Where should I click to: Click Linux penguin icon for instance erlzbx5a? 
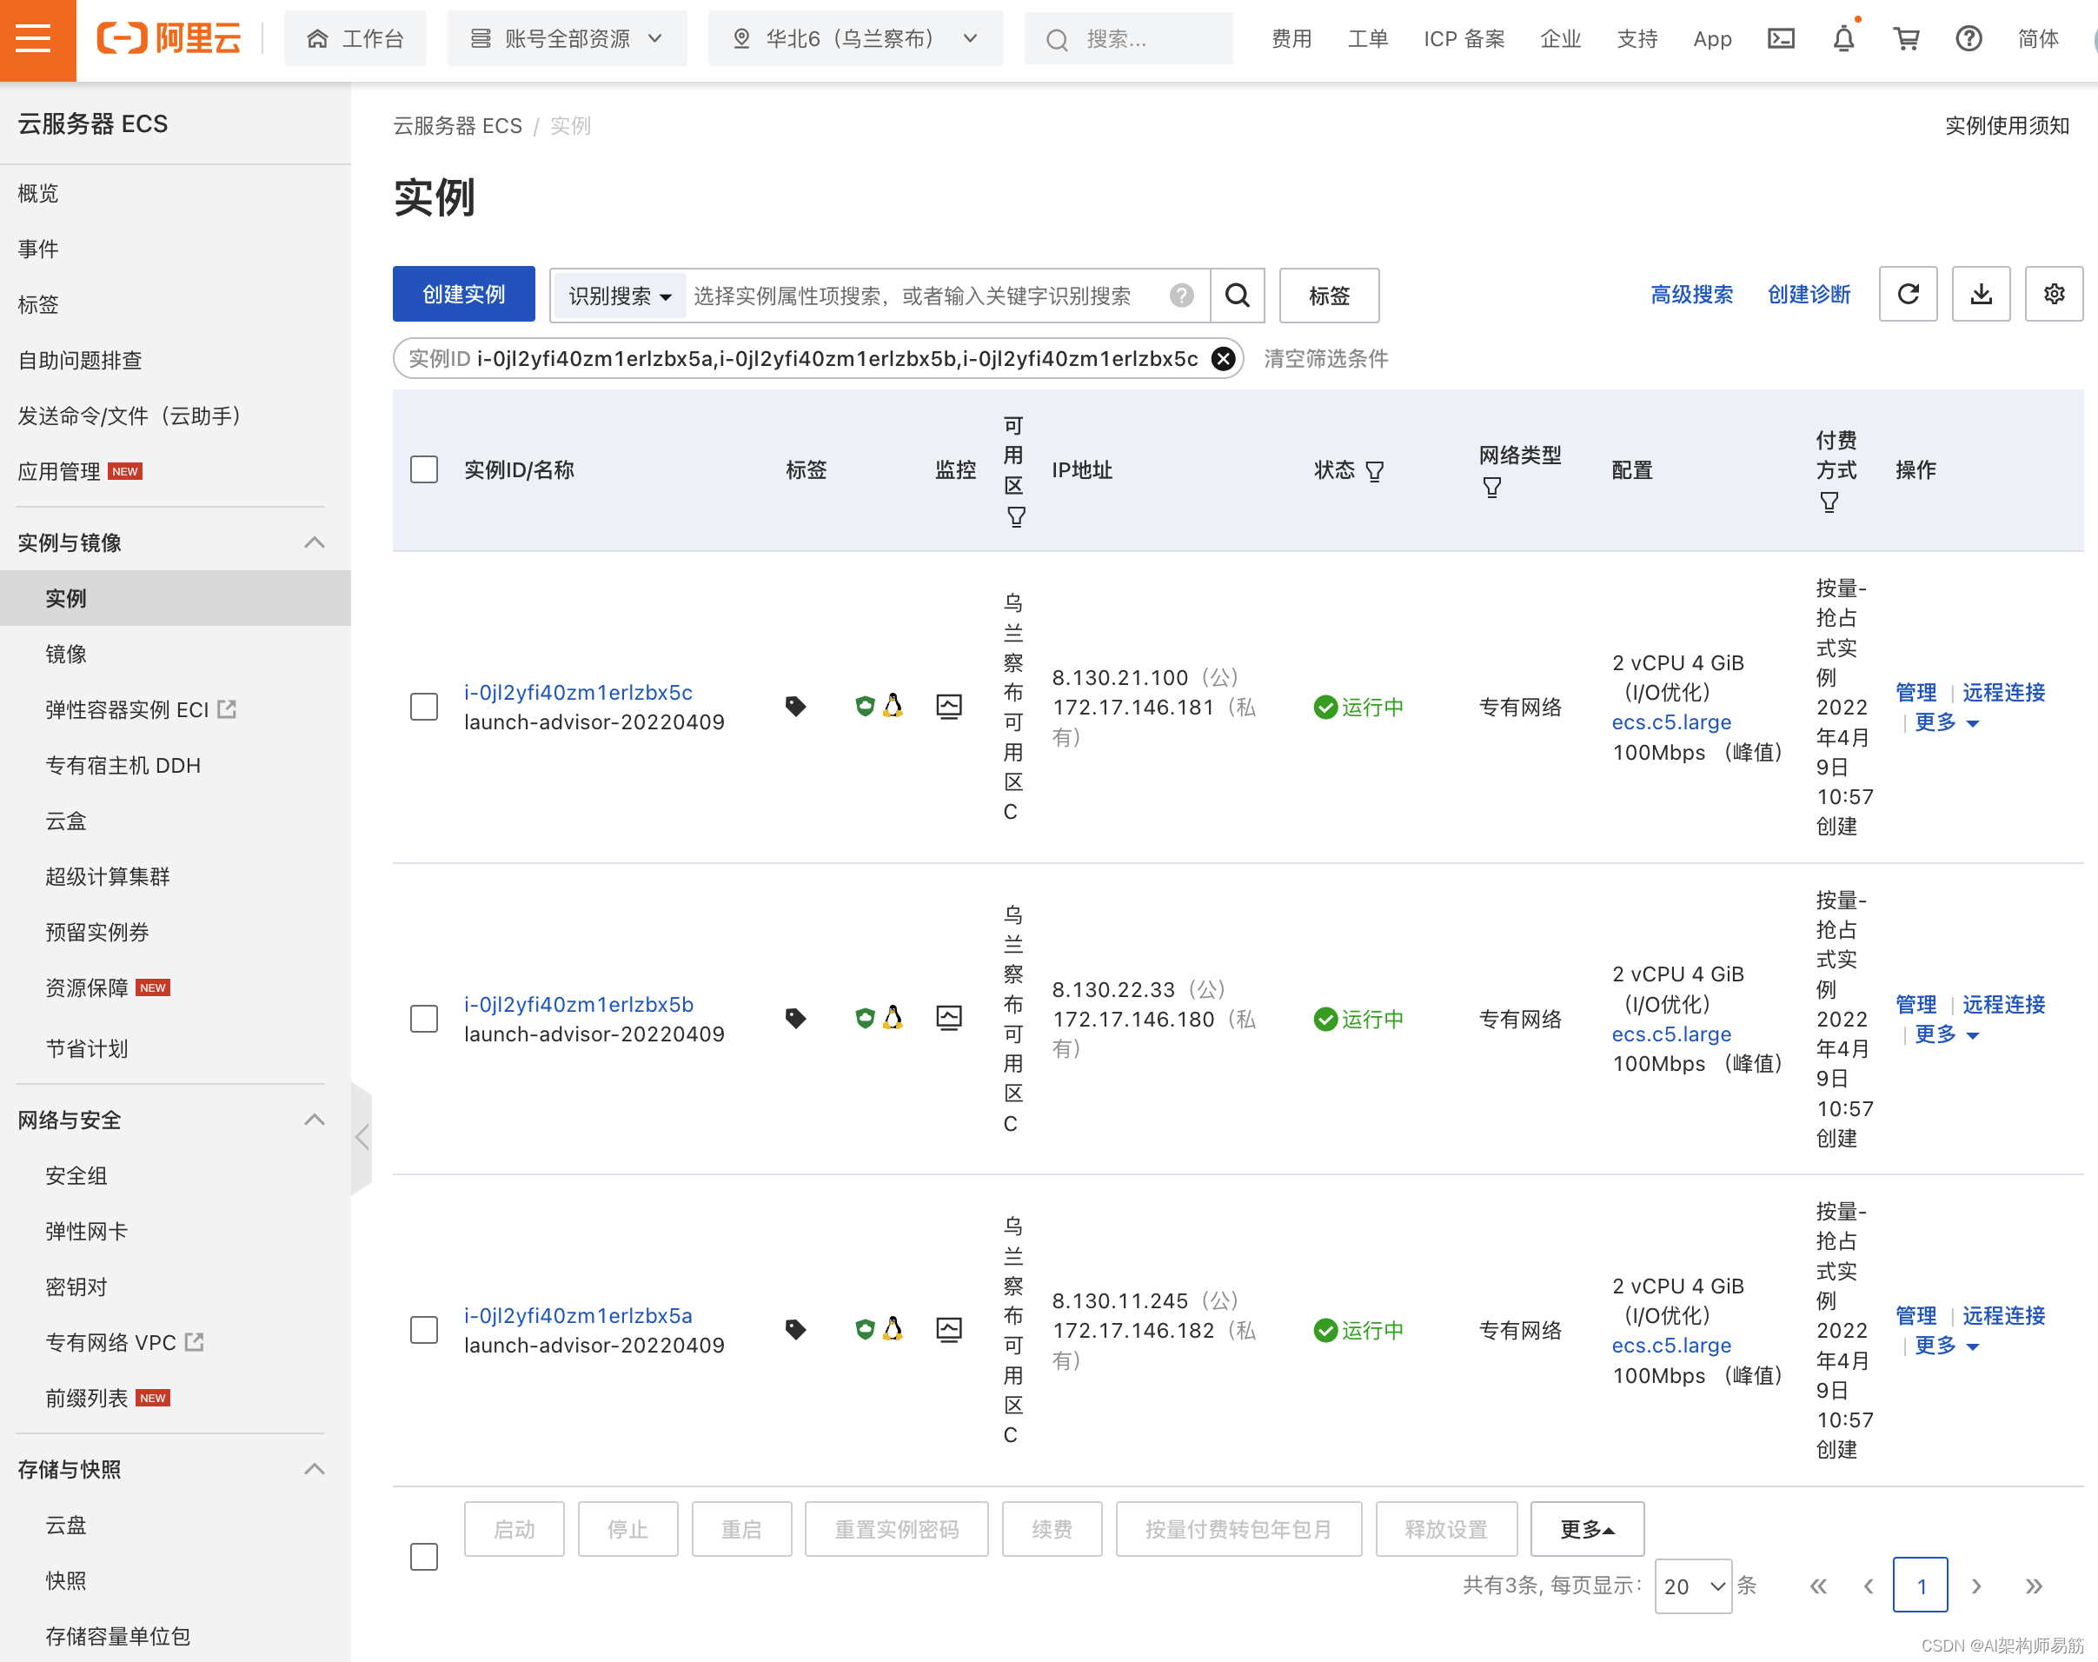(x=893, y=1329)
